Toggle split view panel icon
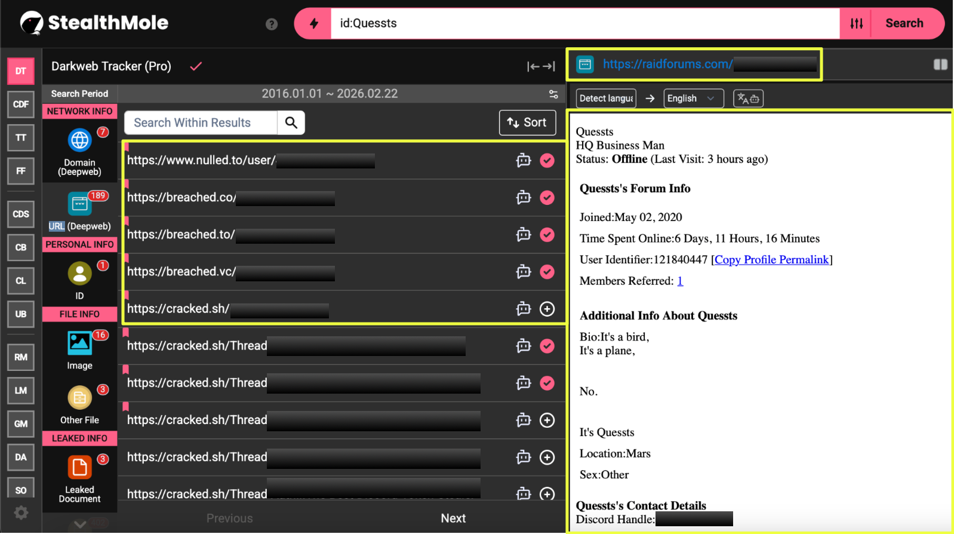The image size is (954, 534). pyautogui.click(x=940, y=65)
